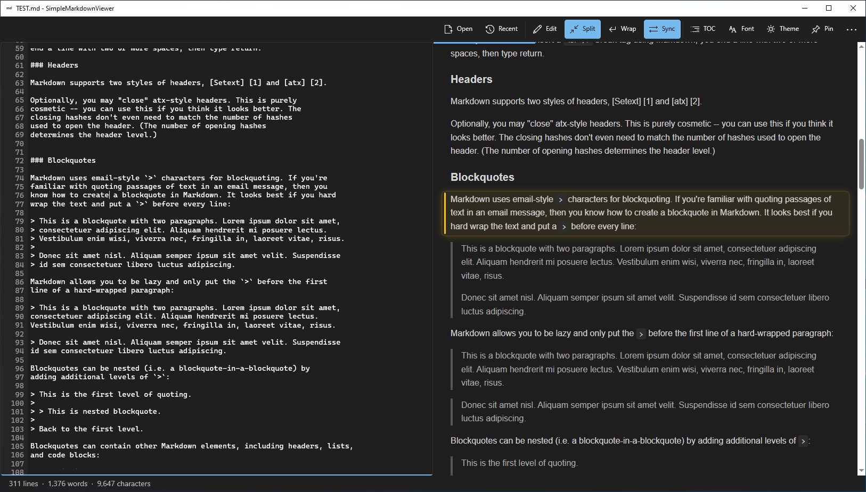This screenshot has height=492, width=866.
Task: Change the Theme
Action: 783,29
